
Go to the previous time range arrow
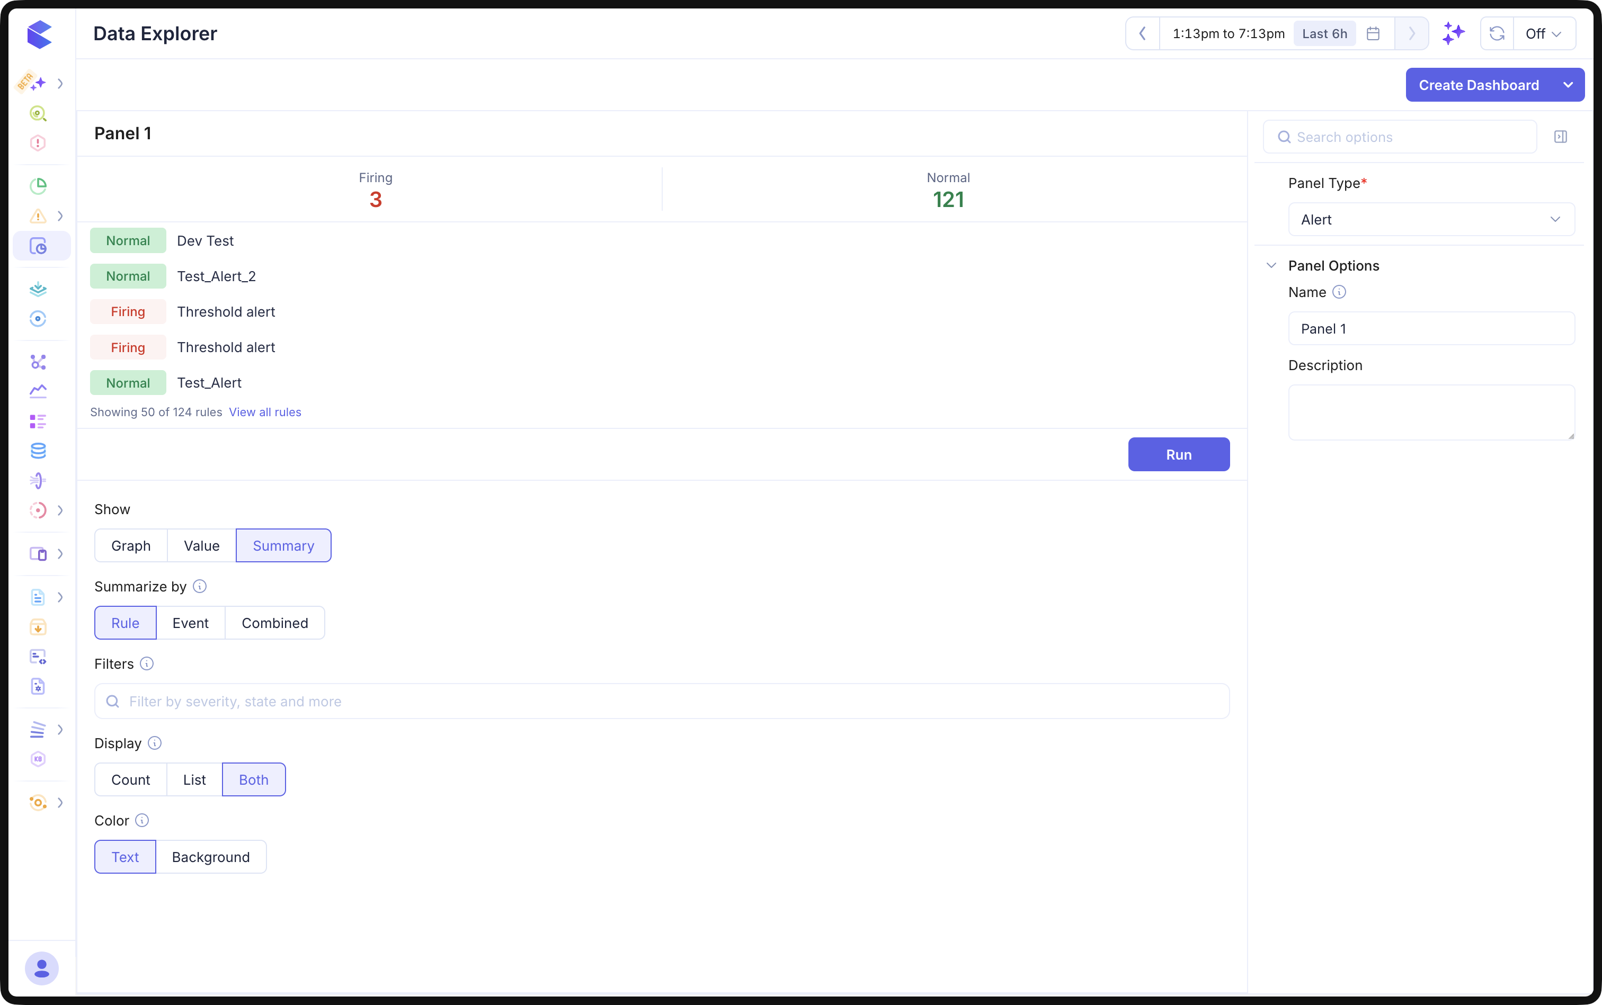tap(1143, 33)
